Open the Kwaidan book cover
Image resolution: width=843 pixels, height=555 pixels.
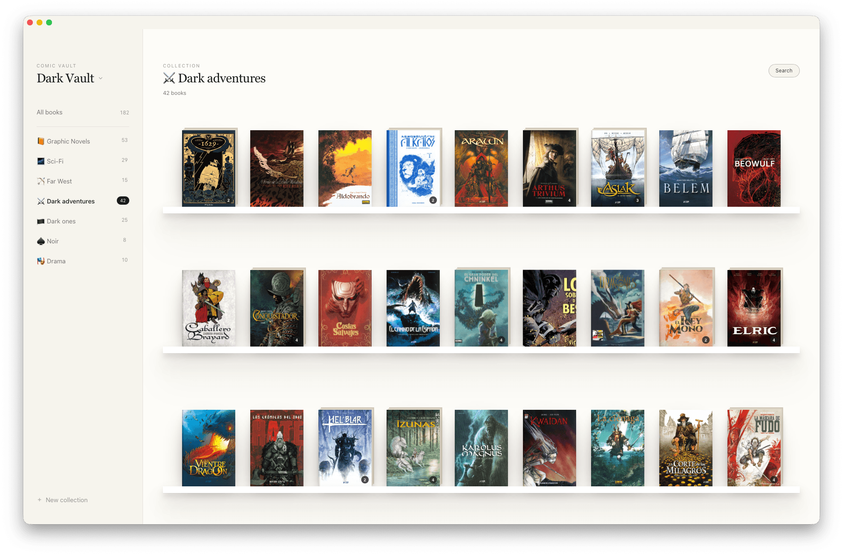[x=550, y=448]
